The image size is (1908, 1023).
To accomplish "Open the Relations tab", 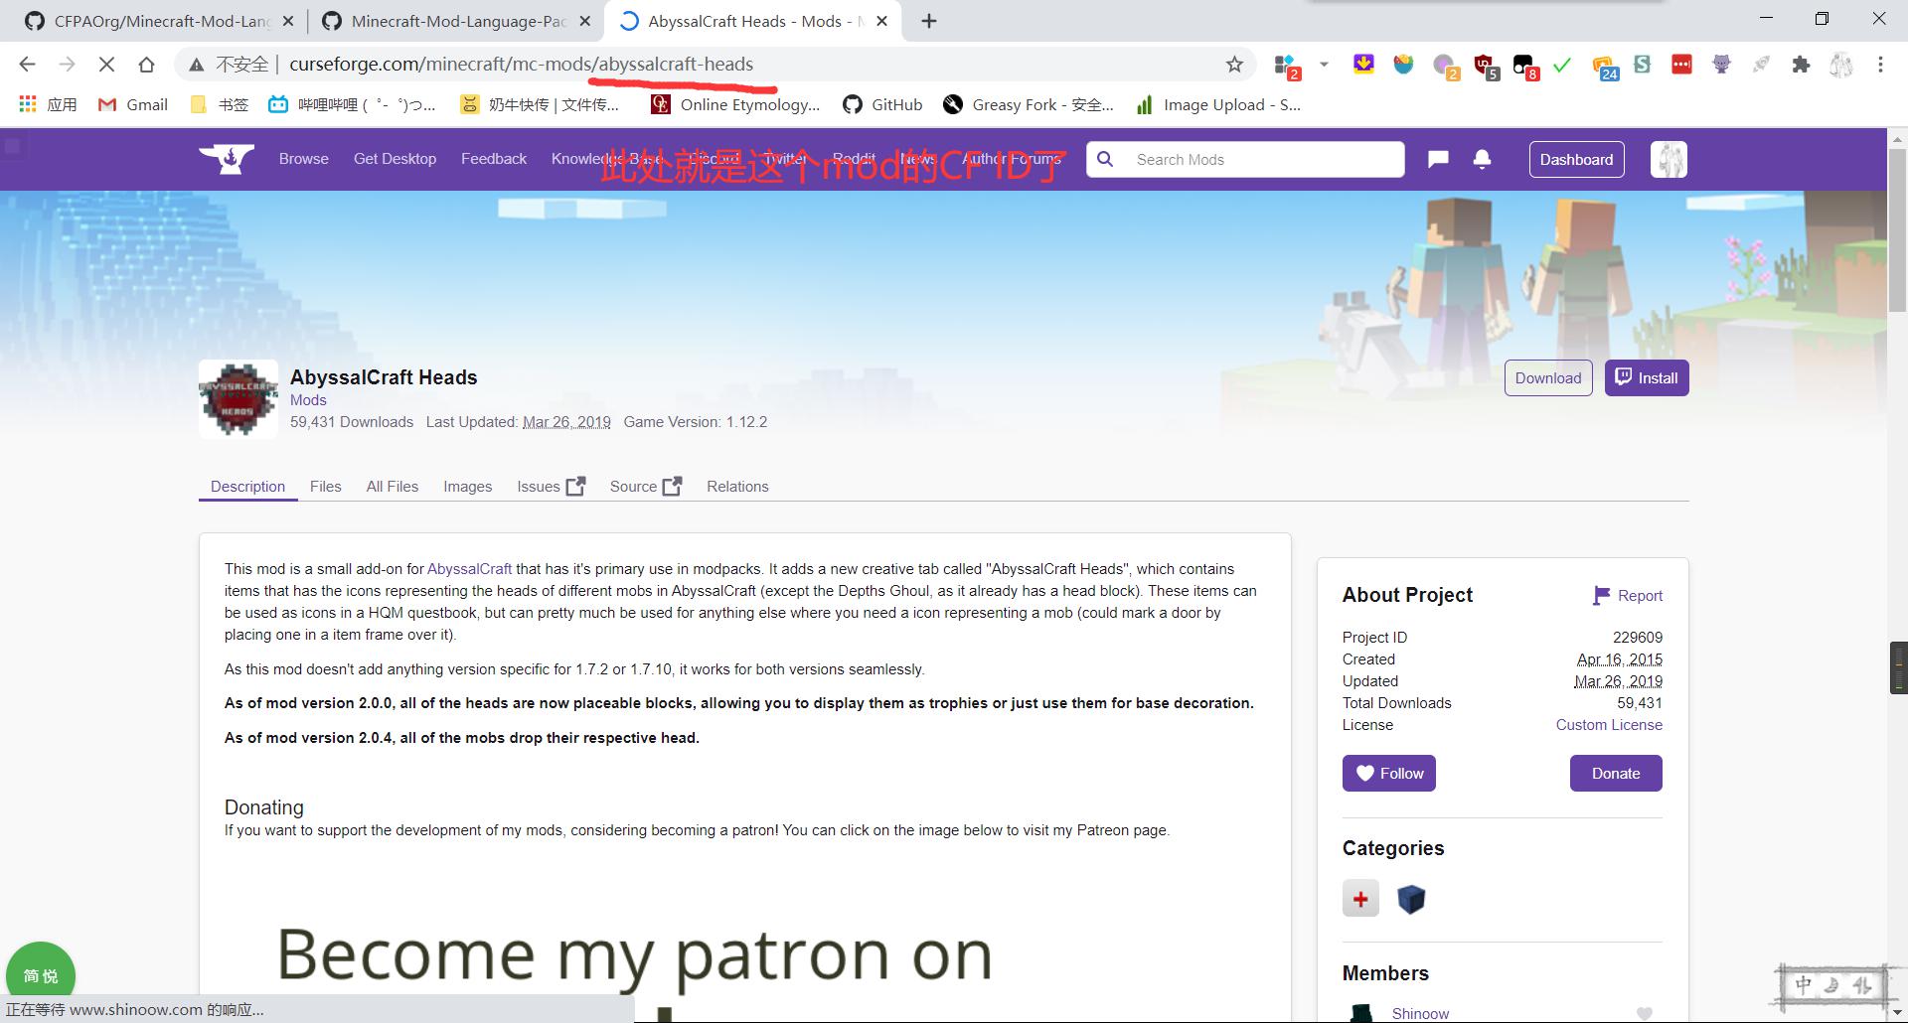I will point(737,487).
